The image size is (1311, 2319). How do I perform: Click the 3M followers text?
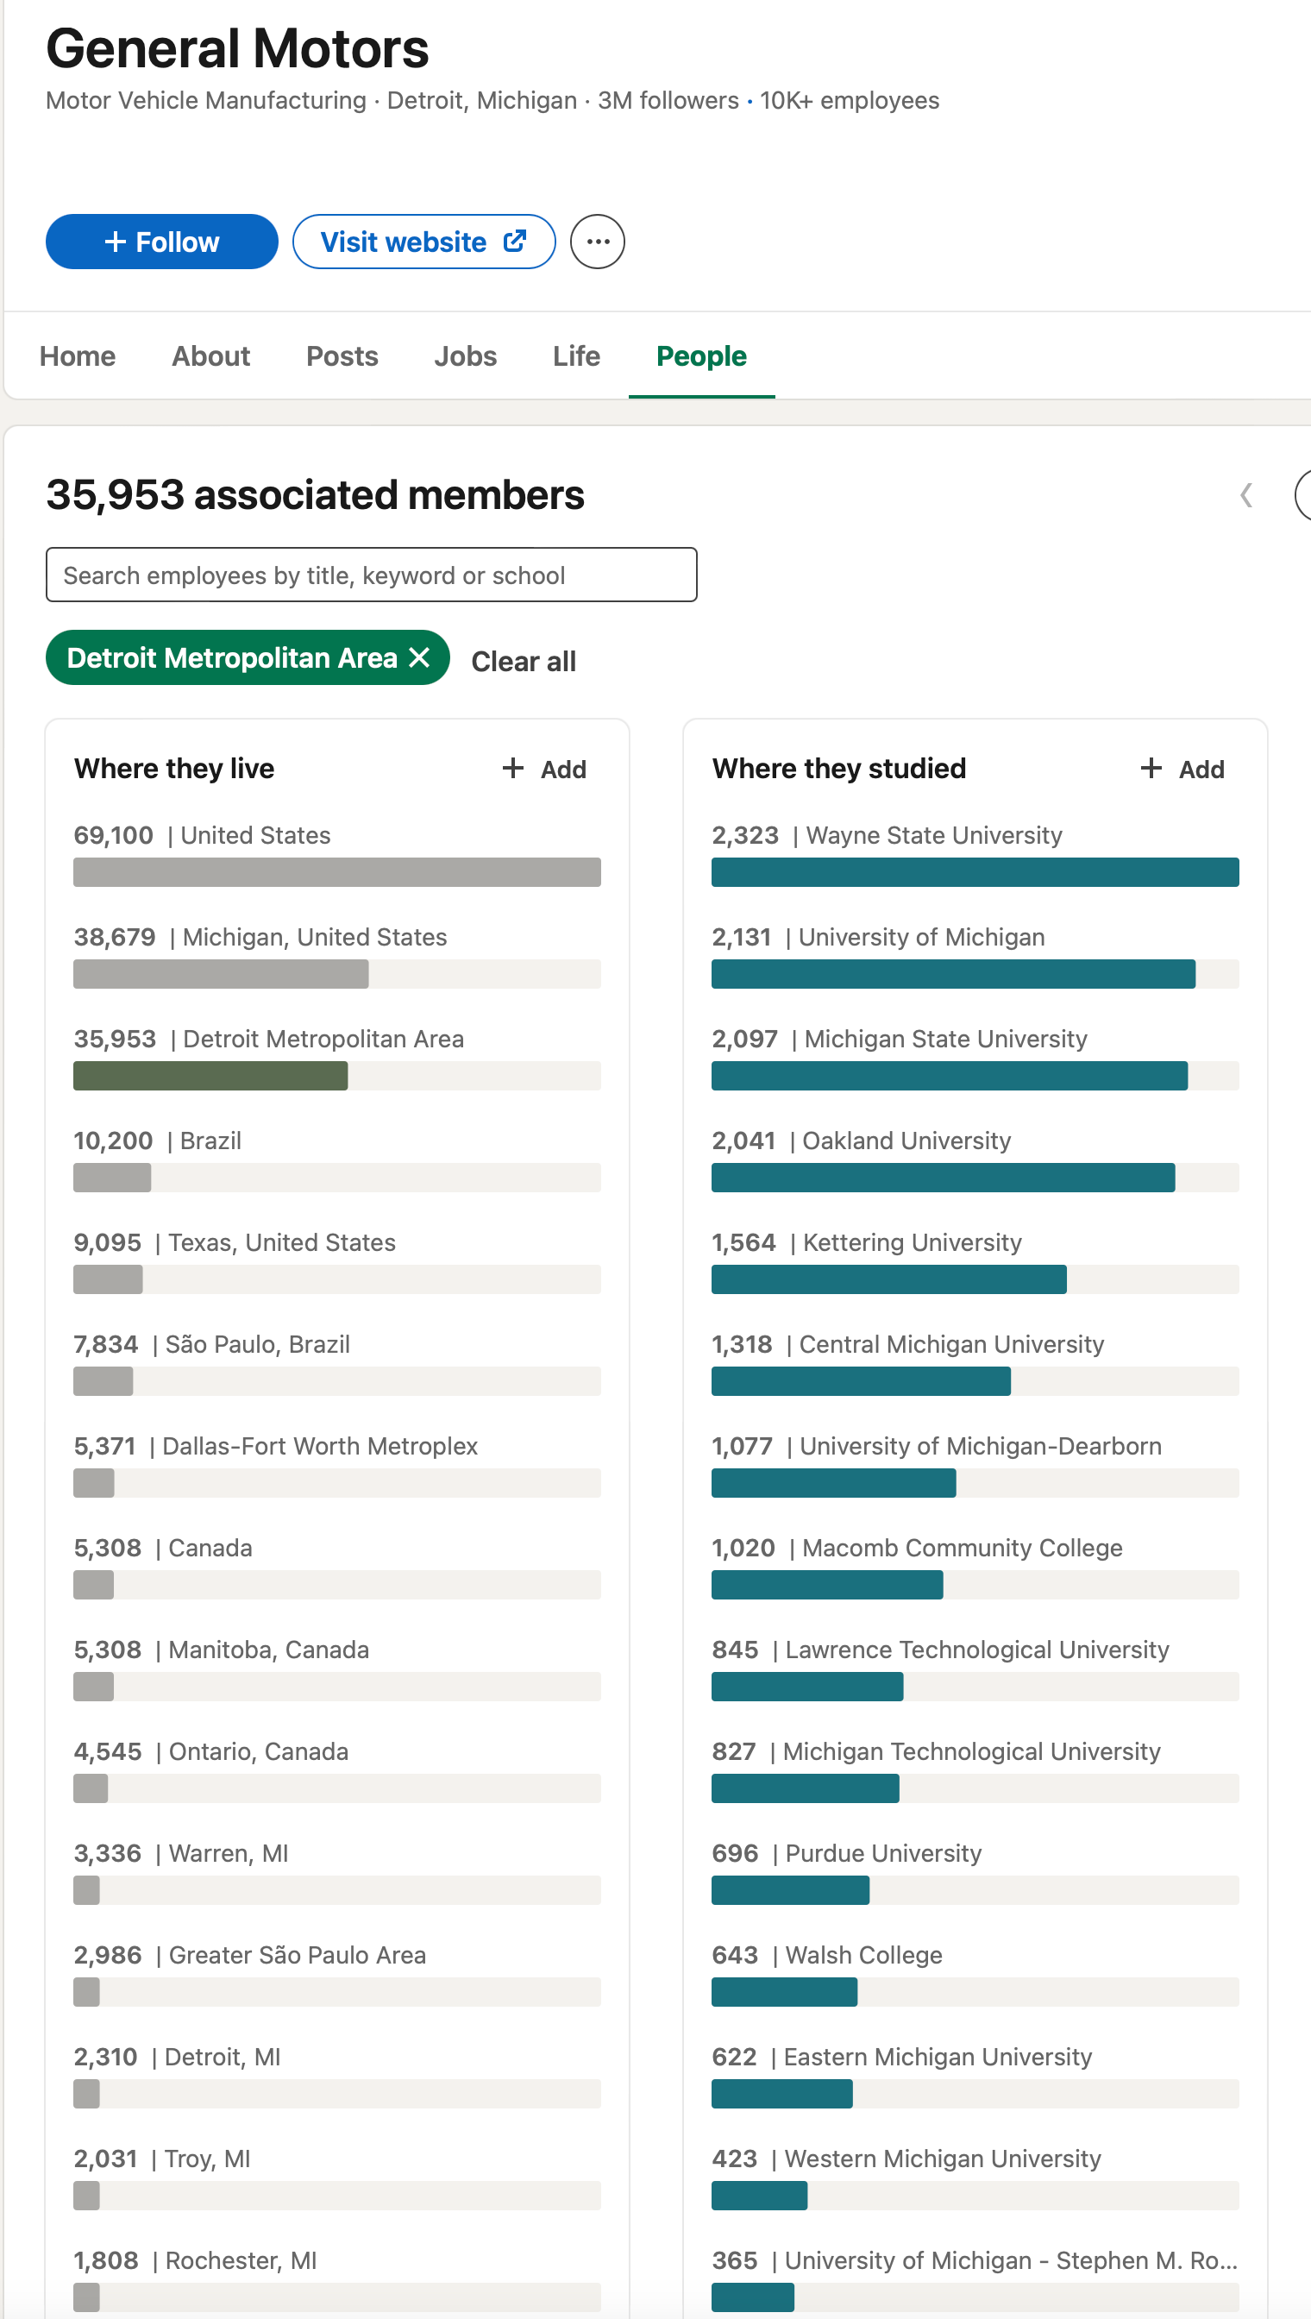pyautogui.click(x=668, y=100)
